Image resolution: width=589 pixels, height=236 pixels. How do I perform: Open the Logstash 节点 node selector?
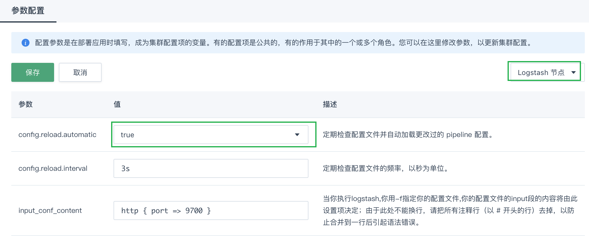[544, 72]
